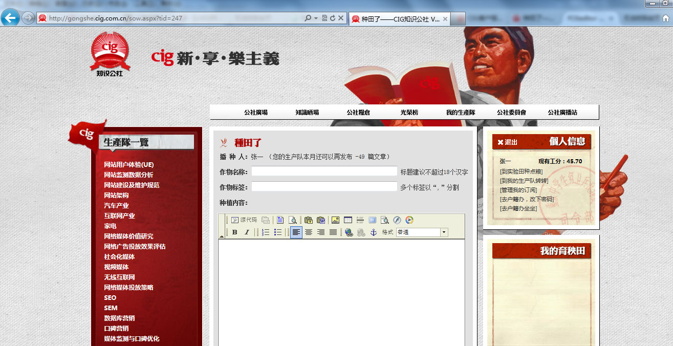Open the 公社委員會 menu item
This screenshot has height=346, width=673.
tap(511, 112)
